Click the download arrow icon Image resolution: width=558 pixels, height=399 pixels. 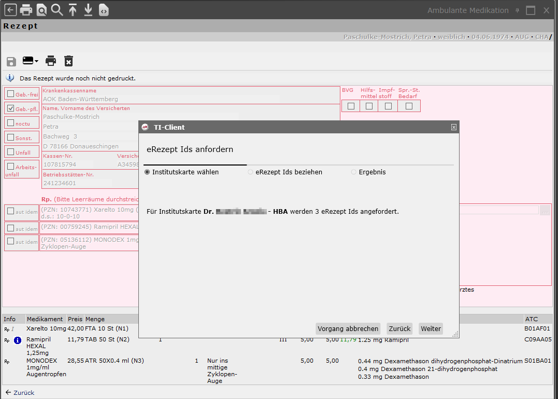[88, 10]
